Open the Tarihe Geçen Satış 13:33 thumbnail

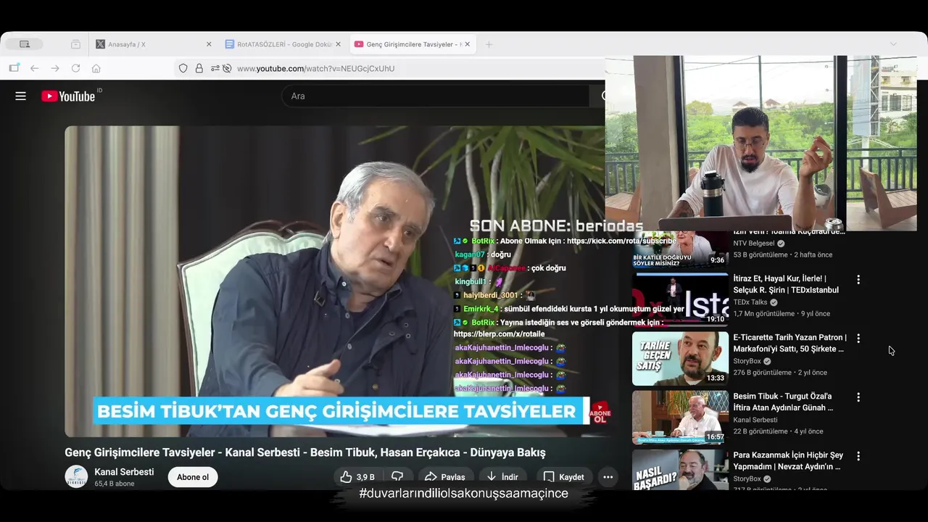(x=680, y=358)
